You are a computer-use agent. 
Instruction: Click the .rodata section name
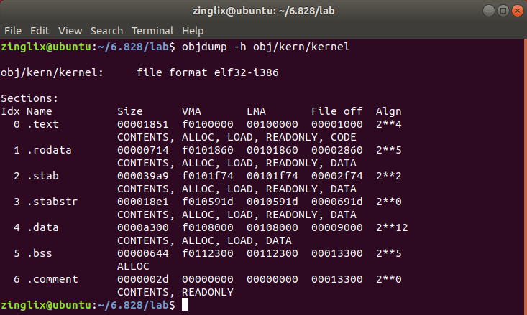click(x=50, y=150)
